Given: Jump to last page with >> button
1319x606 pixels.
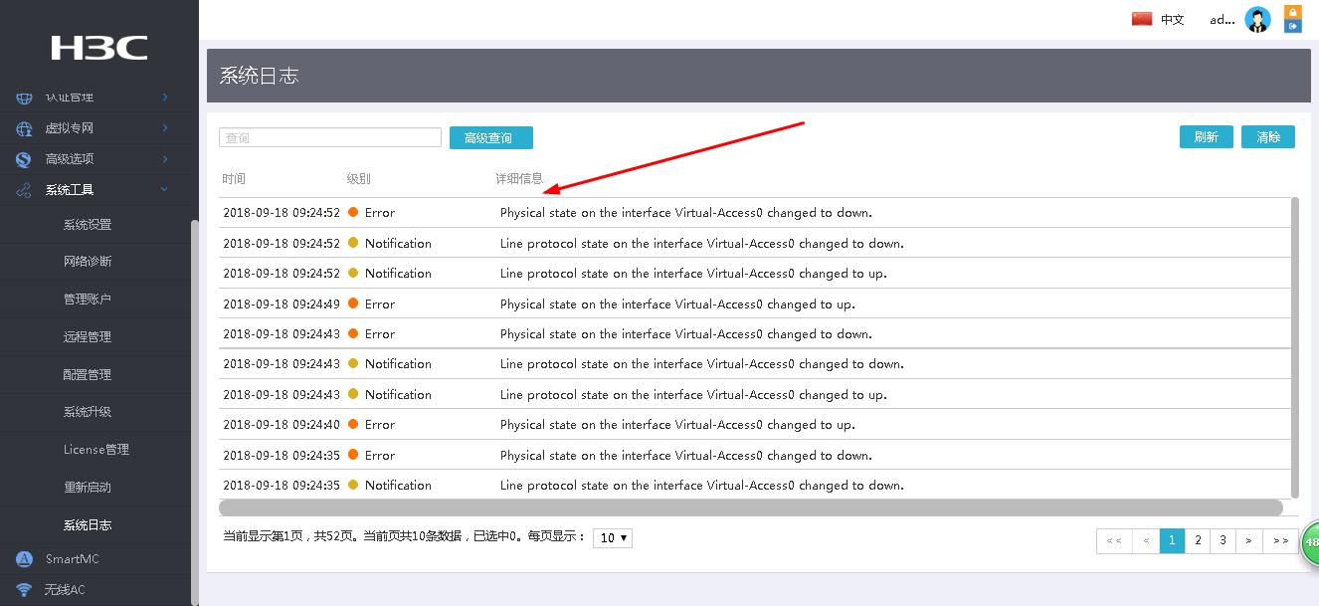Looking at the screenshot, I should (x=1281, y=540).
